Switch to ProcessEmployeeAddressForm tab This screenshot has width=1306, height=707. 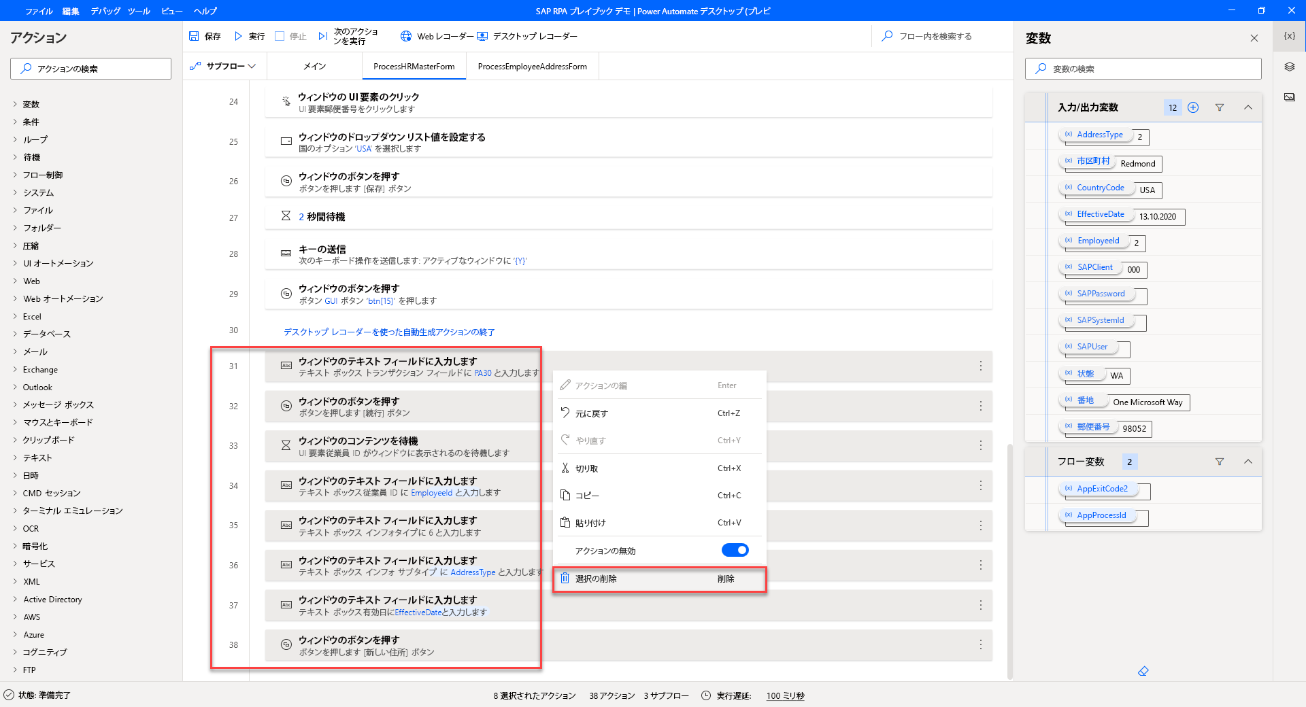532,66
